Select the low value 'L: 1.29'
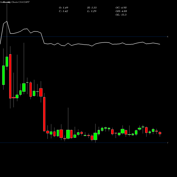Image resolution: width=177 pixels, height=177 pixels. (x=92, y=11)
